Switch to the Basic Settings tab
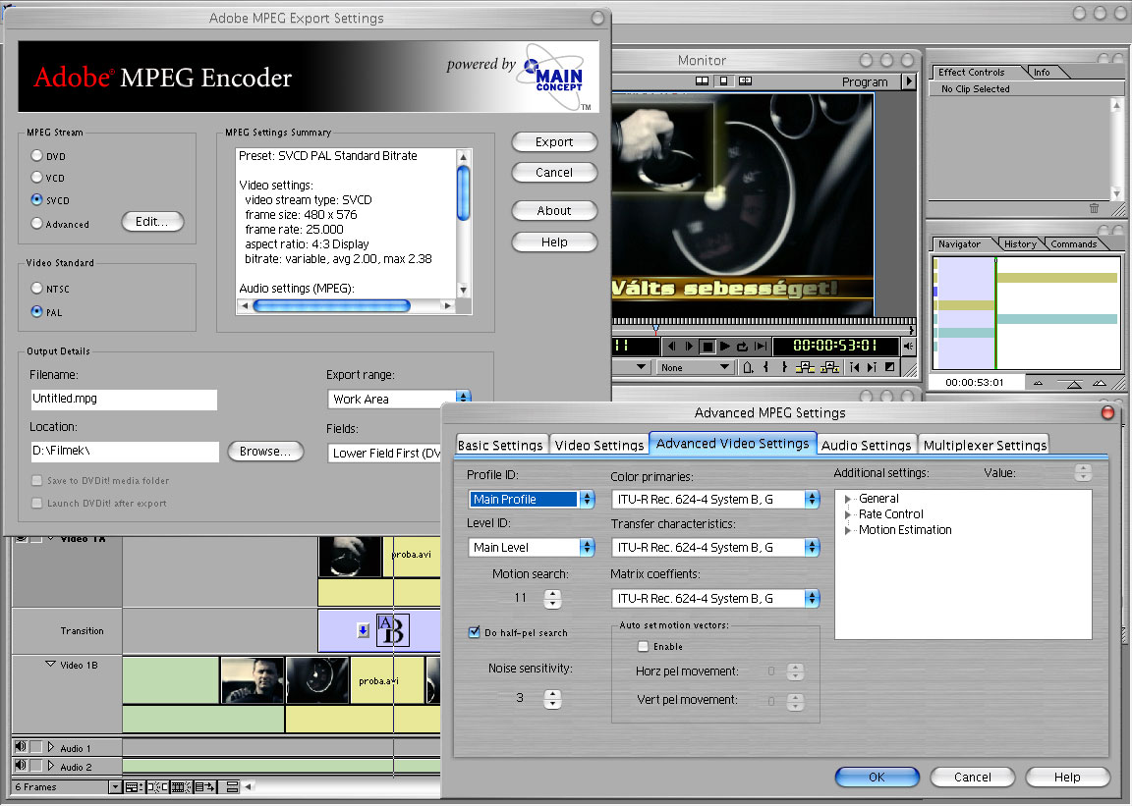This screenshot has width=1132, height=806. 500,445
